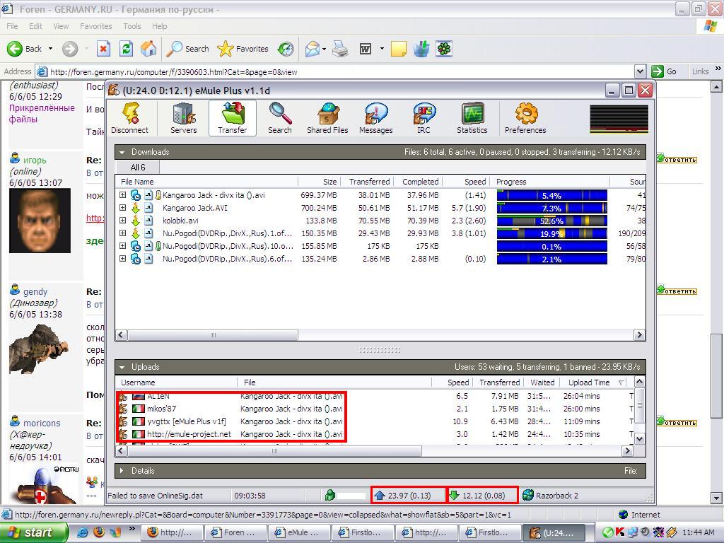The height and width of the screenshot is (543, 724).
Task: Go to browser Home page
Action: [148, 49]
